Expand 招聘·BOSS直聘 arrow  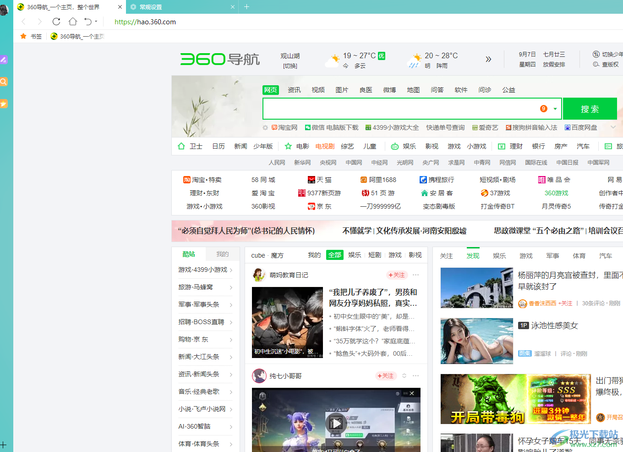coord(231,322)
